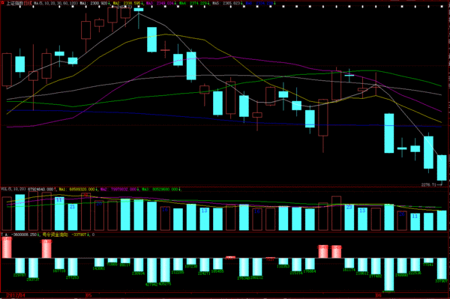Open the MA(5,10,20,30,60,120) parameter label
450x299 pixels.
(x=55, y=4)
